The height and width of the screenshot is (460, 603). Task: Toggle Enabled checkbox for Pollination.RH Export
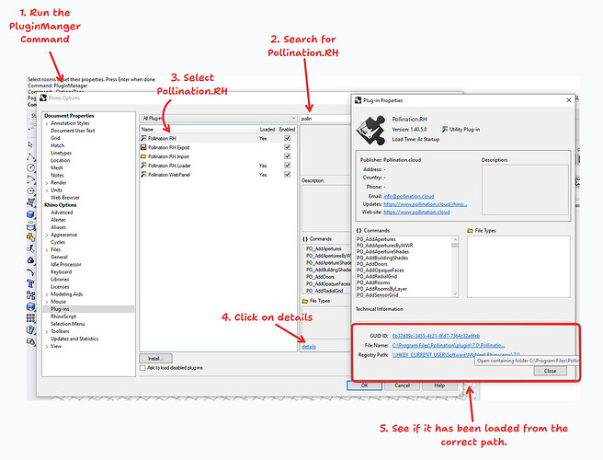point(288,147)
